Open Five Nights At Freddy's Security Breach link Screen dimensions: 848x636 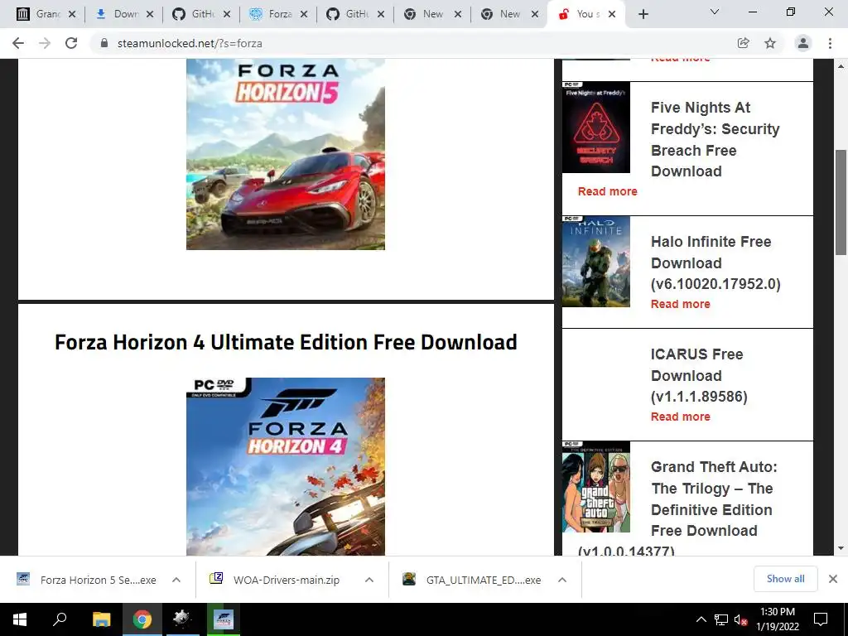click(x=715, y=139)
